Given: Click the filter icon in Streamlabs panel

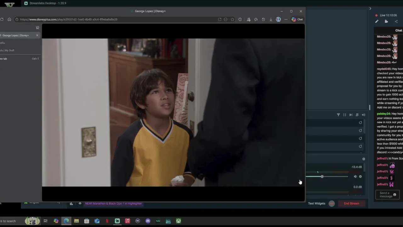Looking at the screenshot, I should [338, 115].
